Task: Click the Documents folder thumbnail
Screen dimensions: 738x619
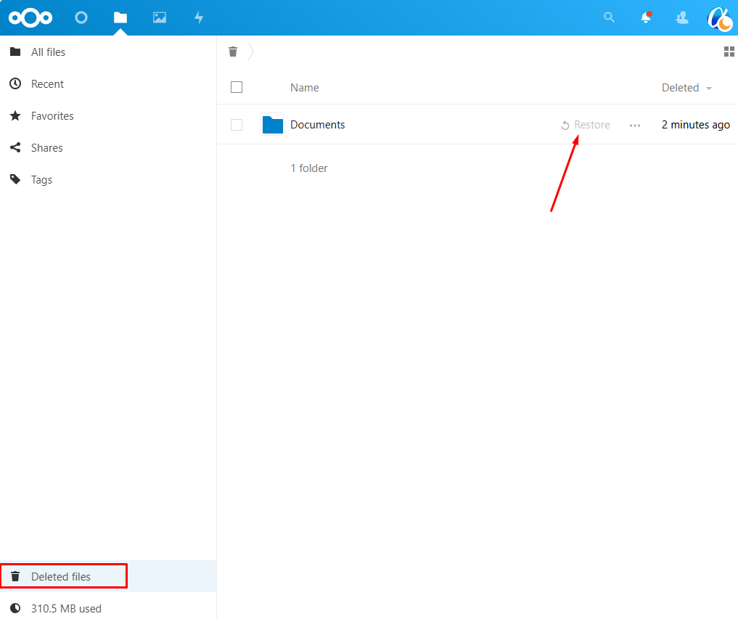Action: coord(272,125)
